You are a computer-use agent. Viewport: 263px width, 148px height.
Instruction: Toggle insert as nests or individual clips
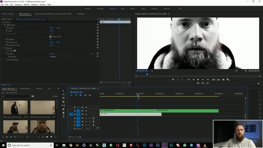tap(71, 95)
